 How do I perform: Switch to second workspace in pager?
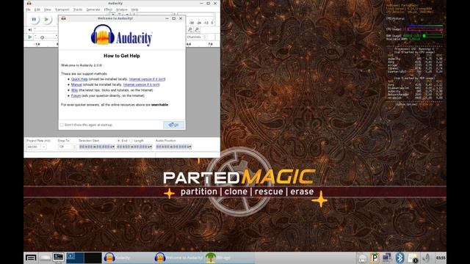tap(93, 257)
